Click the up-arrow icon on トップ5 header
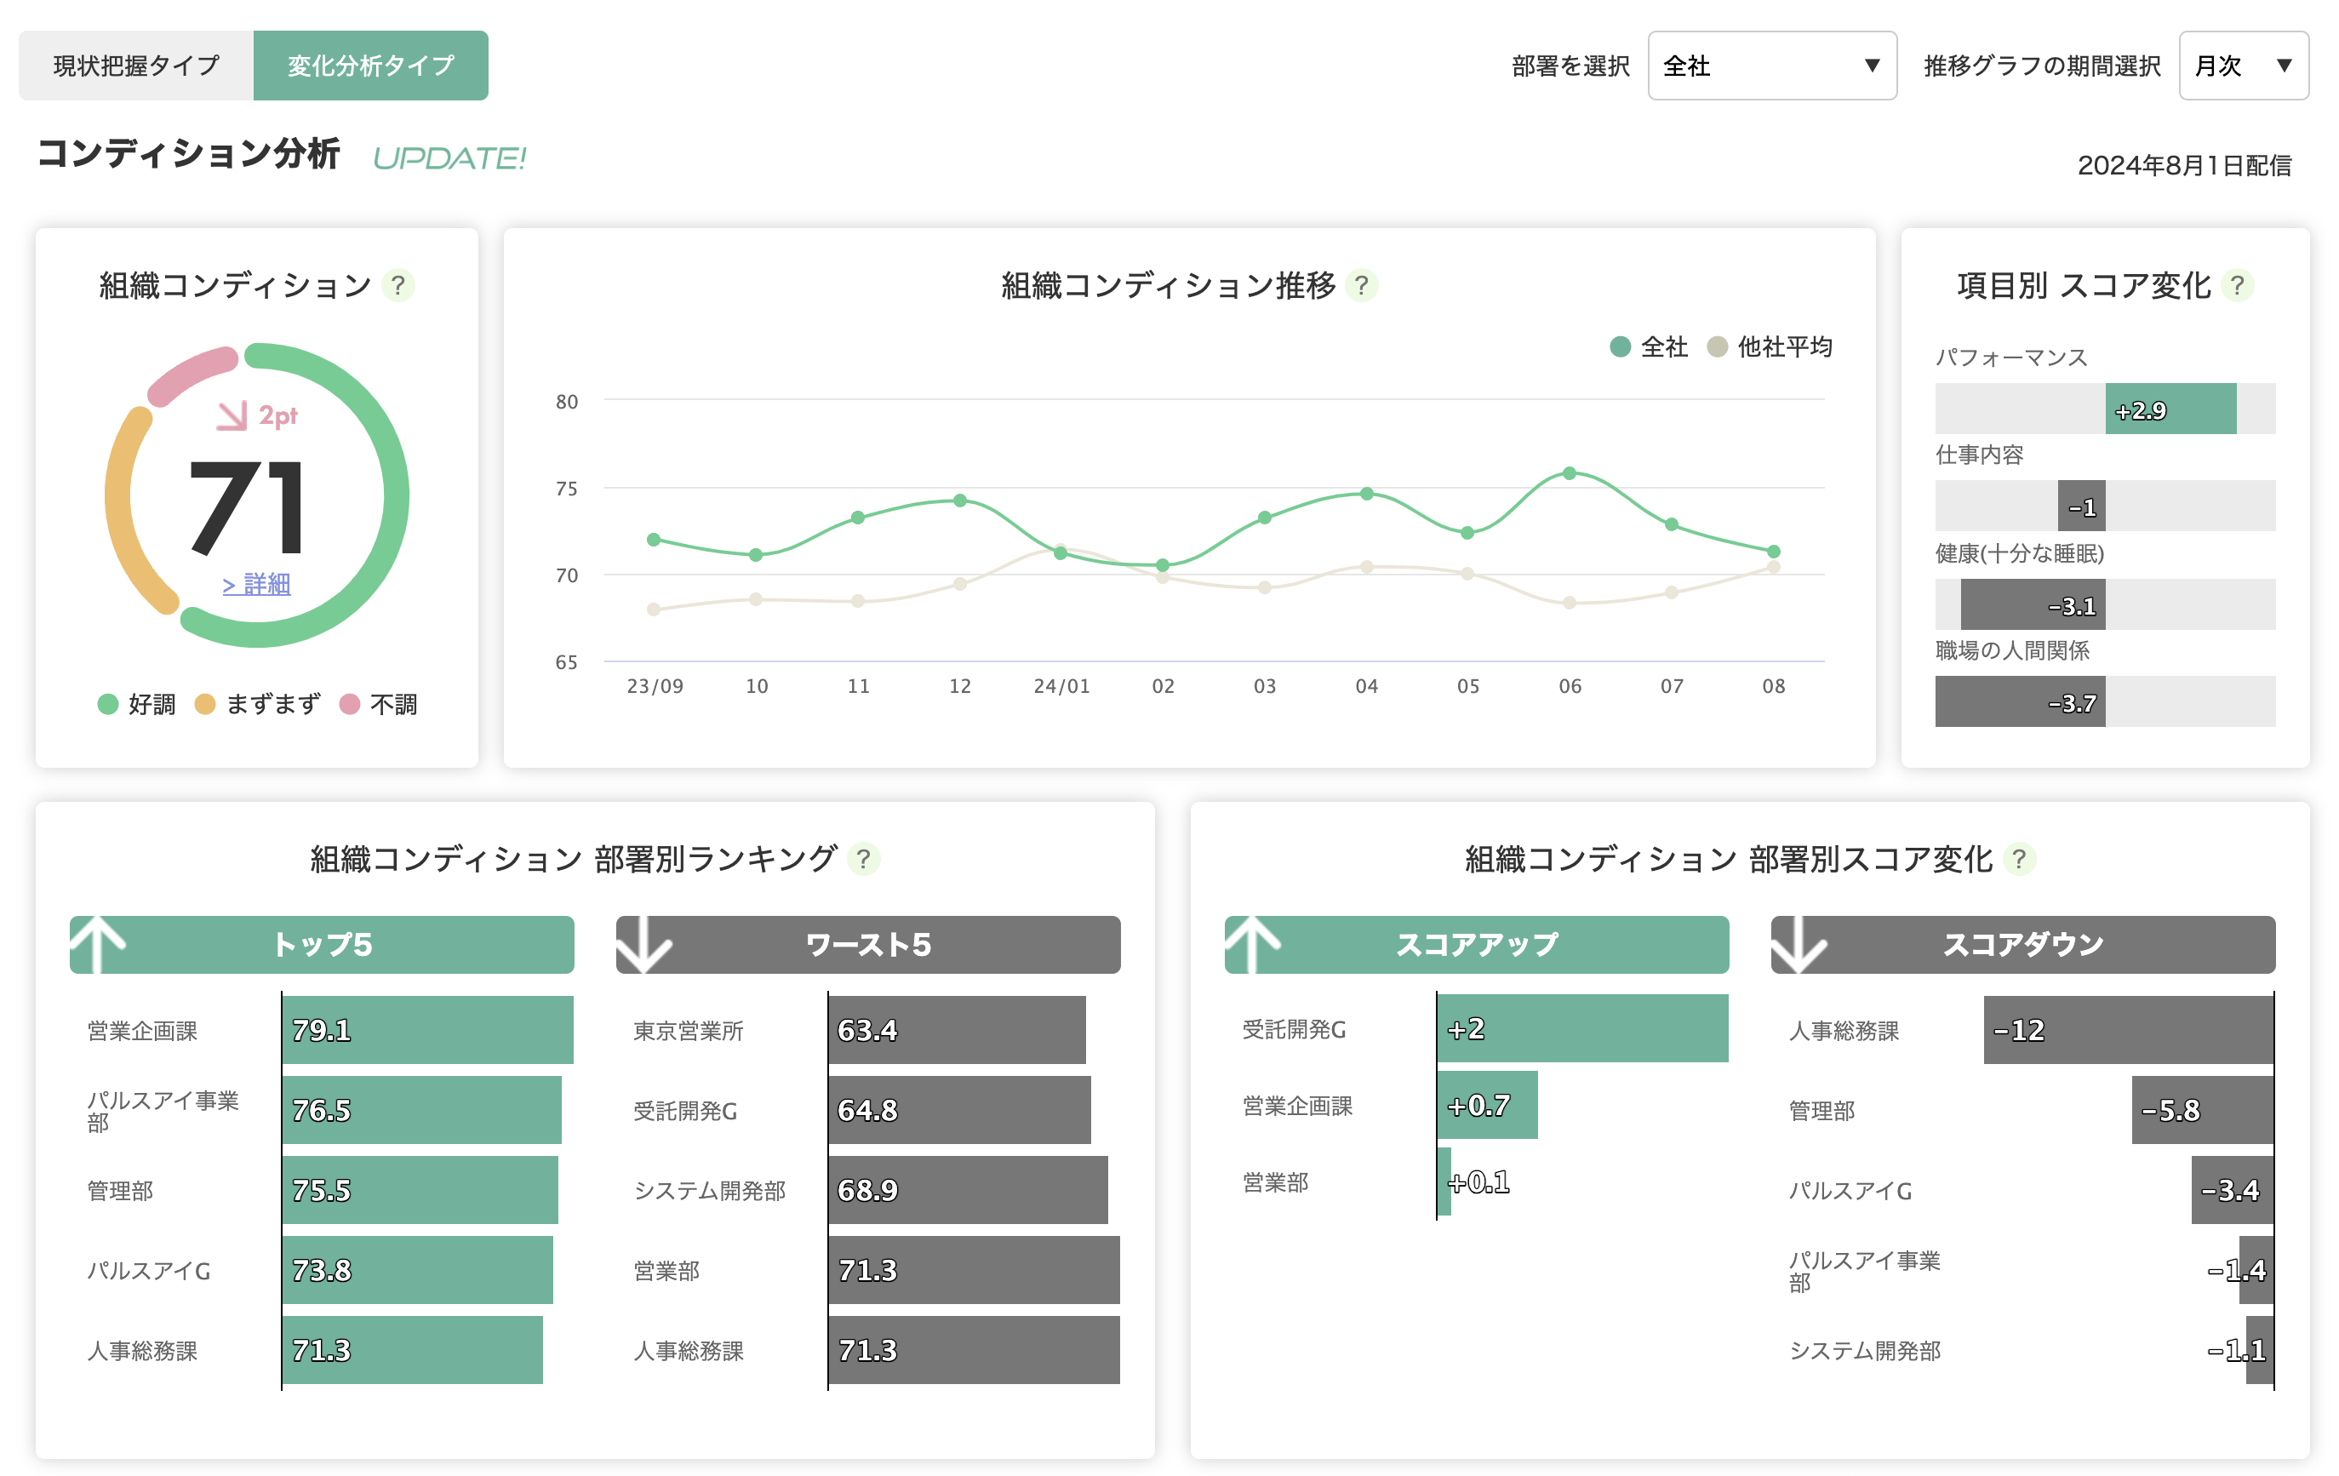 click(98, 943)
